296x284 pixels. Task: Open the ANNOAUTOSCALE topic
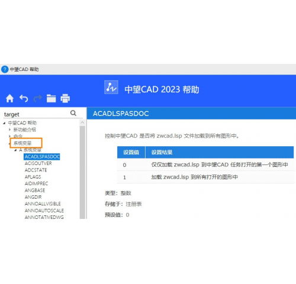tap(44, 211)
